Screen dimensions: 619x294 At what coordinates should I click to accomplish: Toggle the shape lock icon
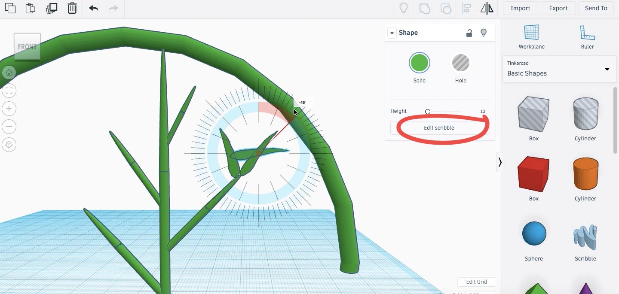pyautogui.click(x=469, y=33)
